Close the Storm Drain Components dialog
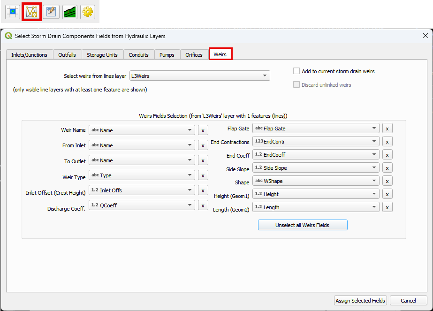 coord(425,36)
